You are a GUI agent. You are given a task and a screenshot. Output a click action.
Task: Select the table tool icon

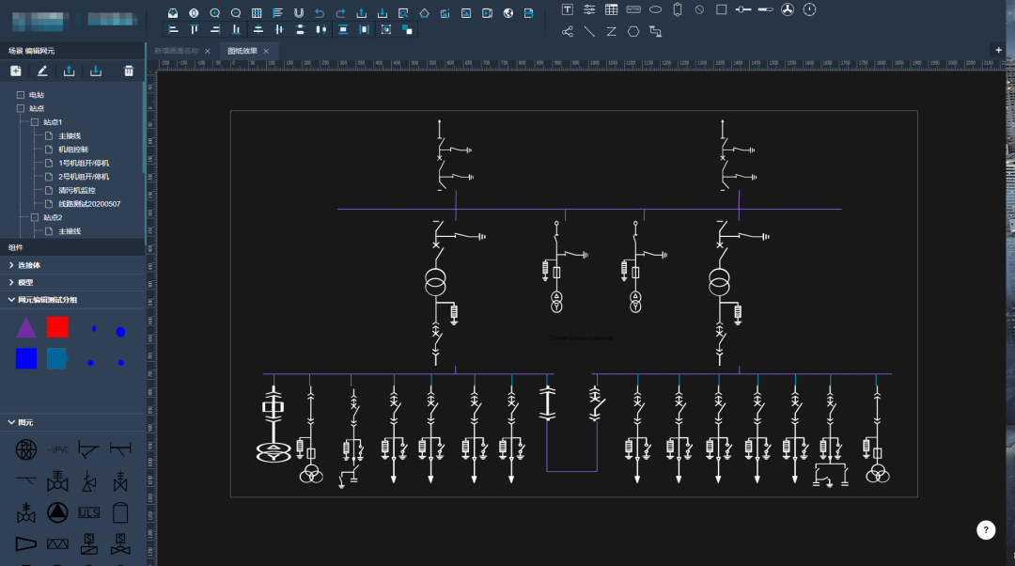tap(612, 9)
